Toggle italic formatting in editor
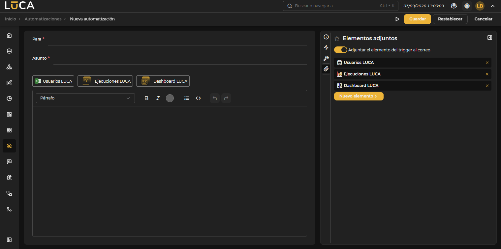The image size is (501, 249). click(158, 98)
